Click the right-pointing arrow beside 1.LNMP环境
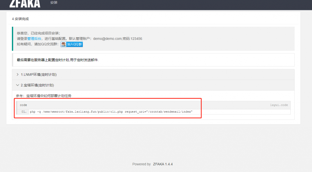312x172 pixels. (x=18, y=74)
